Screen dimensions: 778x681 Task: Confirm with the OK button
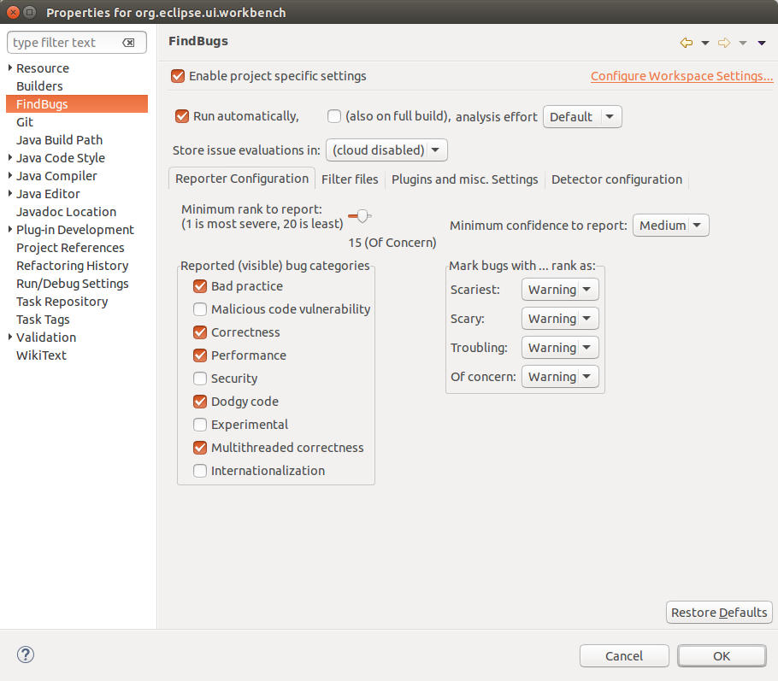pos(722,656)
